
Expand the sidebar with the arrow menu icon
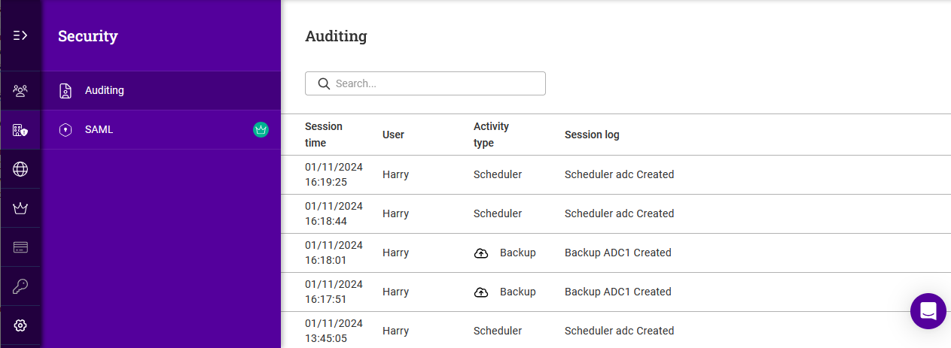[x=20, y=35]
